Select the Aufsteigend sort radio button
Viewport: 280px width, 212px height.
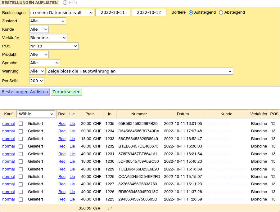click(x=191, y=12)
